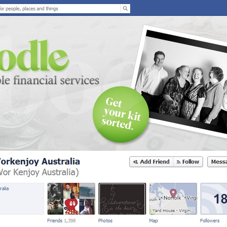Click the Workenjoy Australia profile name
Viewport: 227px width, 227px height.
39,162
